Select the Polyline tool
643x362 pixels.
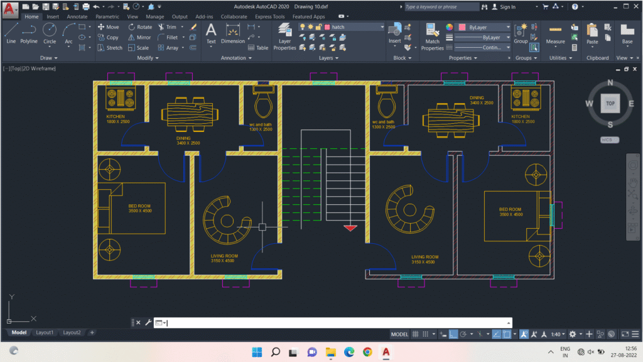pyautogui.click(x=29, y=33)
